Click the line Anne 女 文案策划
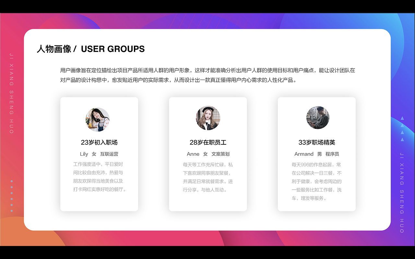The height and width of the screenshot is (259, 415). coord(208,154)
